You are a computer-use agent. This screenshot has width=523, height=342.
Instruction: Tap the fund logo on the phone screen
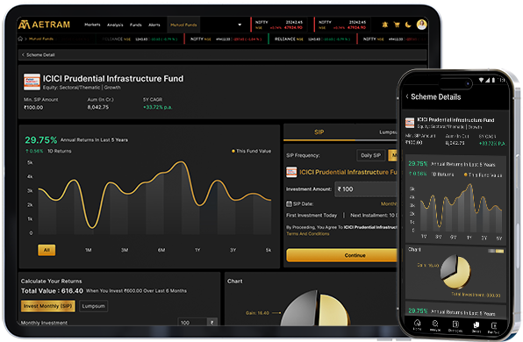click(x=410, y=123)
